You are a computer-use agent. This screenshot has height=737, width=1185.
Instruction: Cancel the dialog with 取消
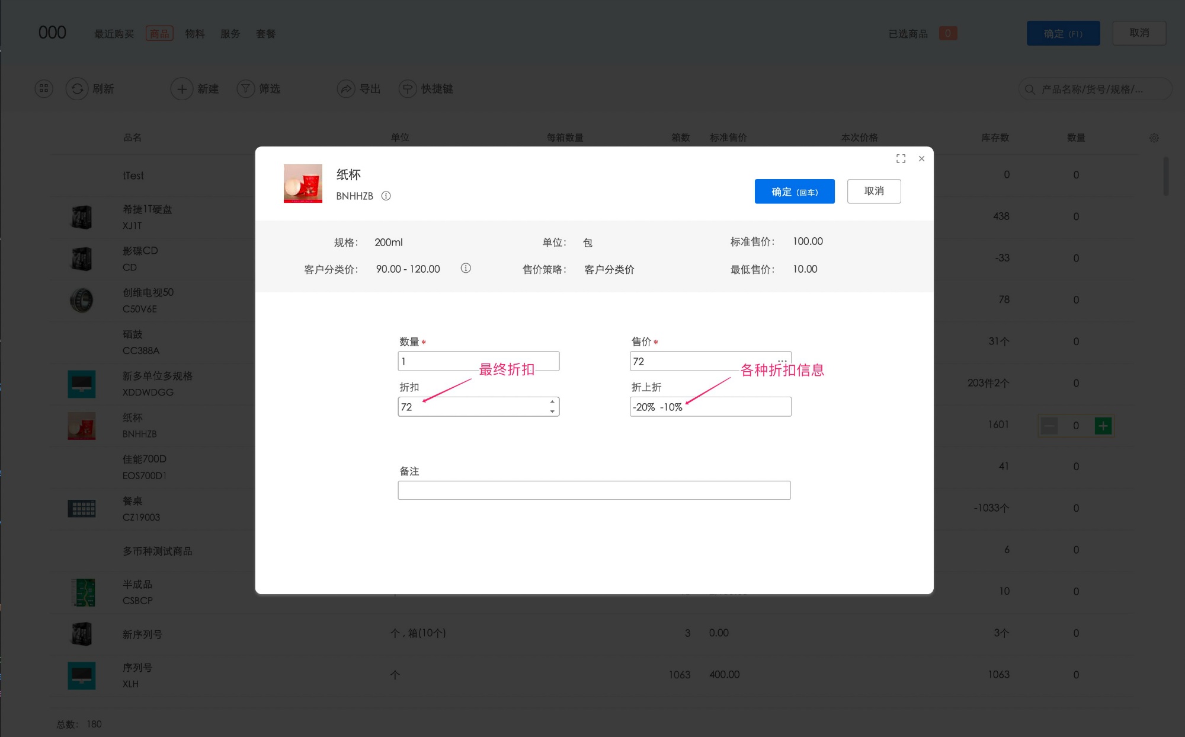click(873, 191)
